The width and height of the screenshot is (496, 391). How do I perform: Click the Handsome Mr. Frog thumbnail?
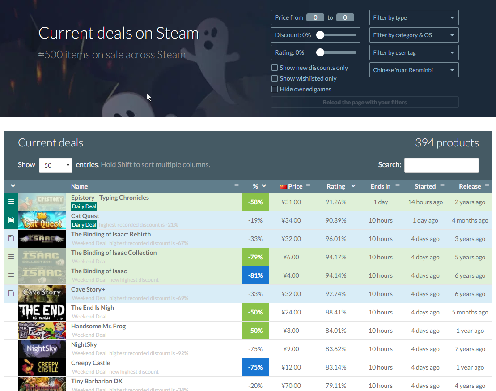(x=42, y=331)
